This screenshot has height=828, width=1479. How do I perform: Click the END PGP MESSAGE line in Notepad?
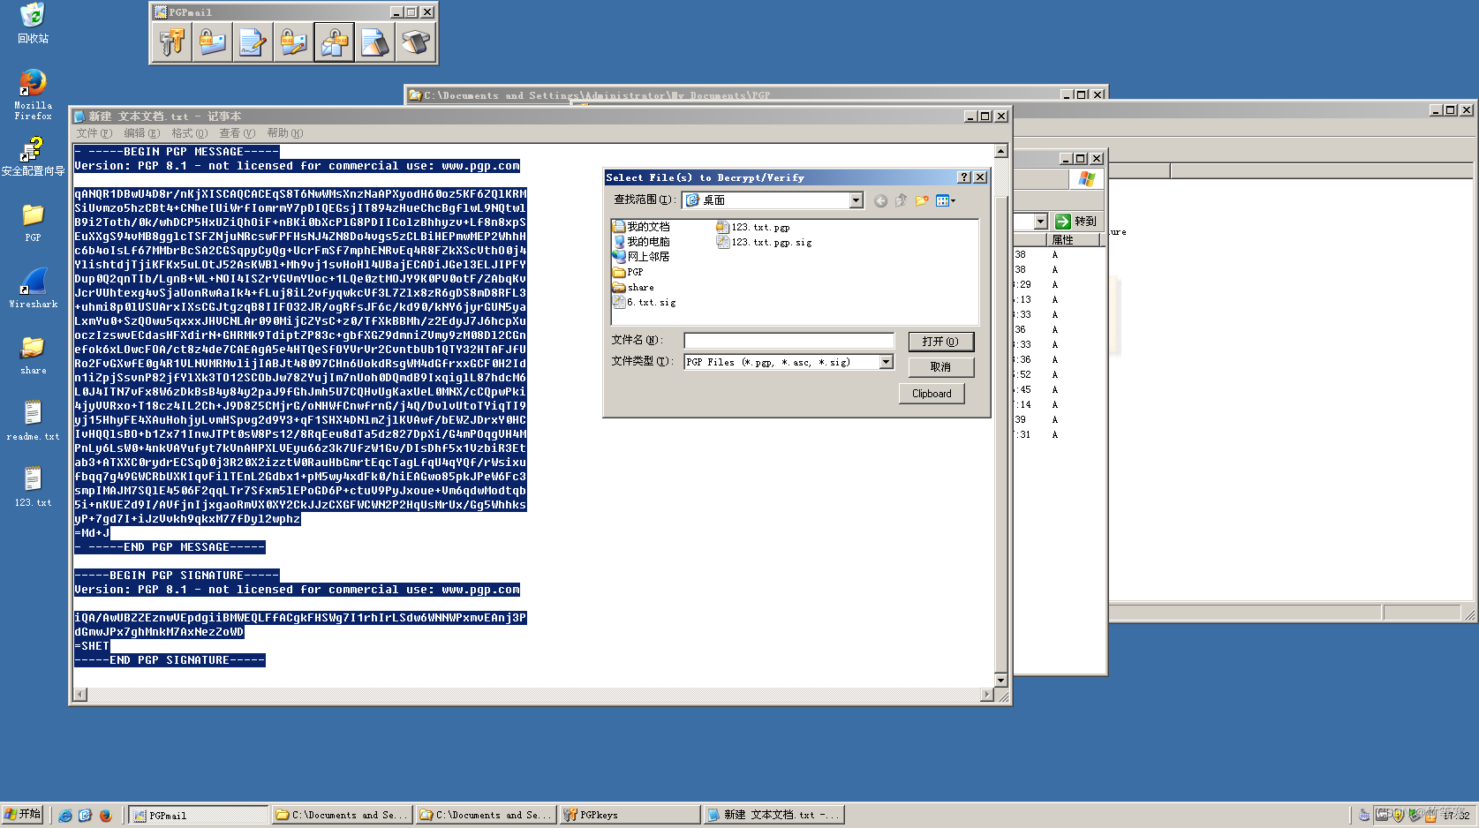[170, 547]
